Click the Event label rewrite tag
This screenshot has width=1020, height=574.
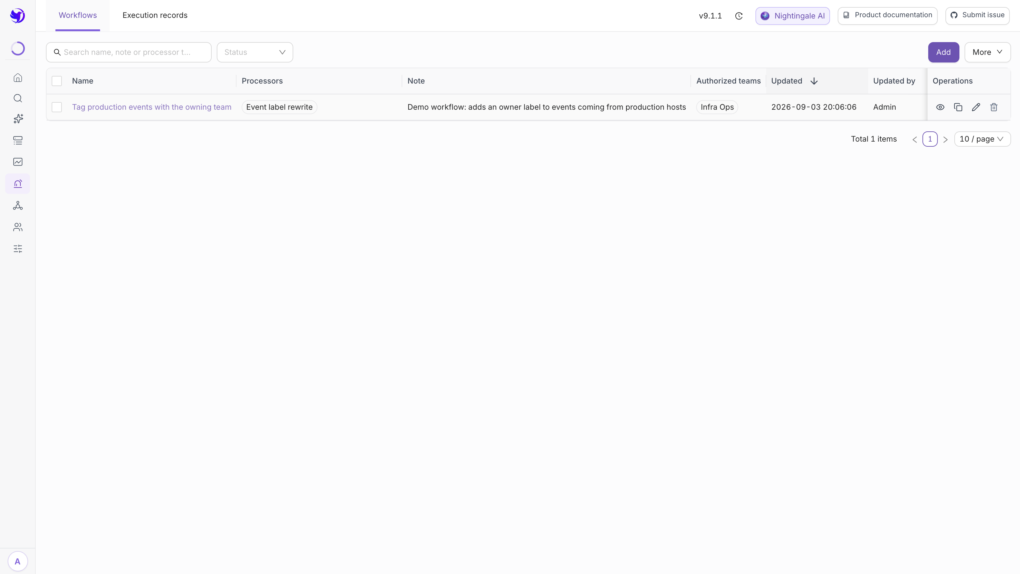279,107
